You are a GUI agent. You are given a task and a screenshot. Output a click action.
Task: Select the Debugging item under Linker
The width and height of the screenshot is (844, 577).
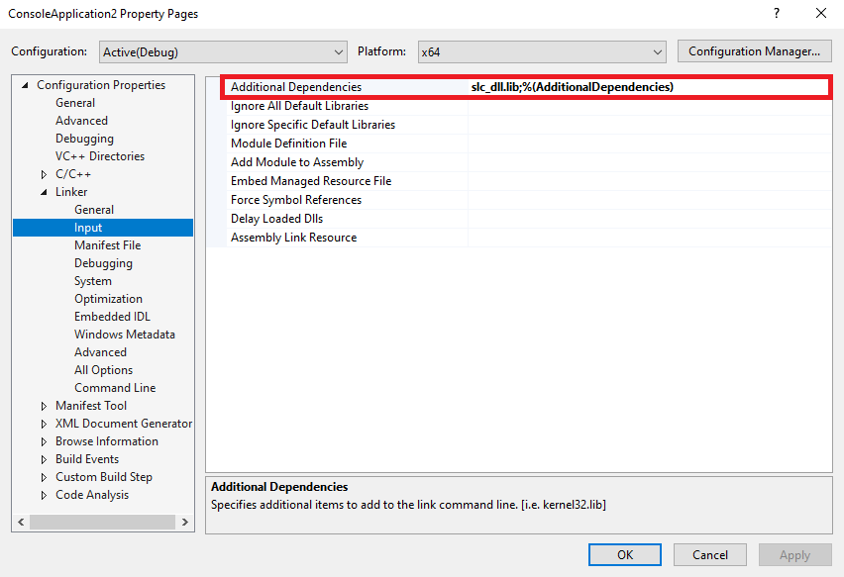point(103,263)
